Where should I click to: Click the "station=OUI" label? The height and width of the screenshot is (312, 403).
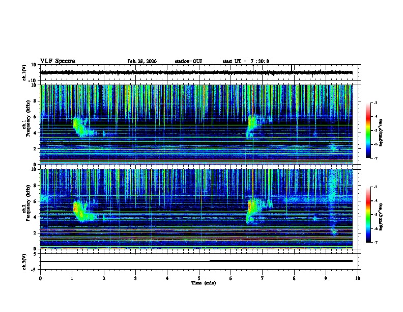[x=188, y=61]
